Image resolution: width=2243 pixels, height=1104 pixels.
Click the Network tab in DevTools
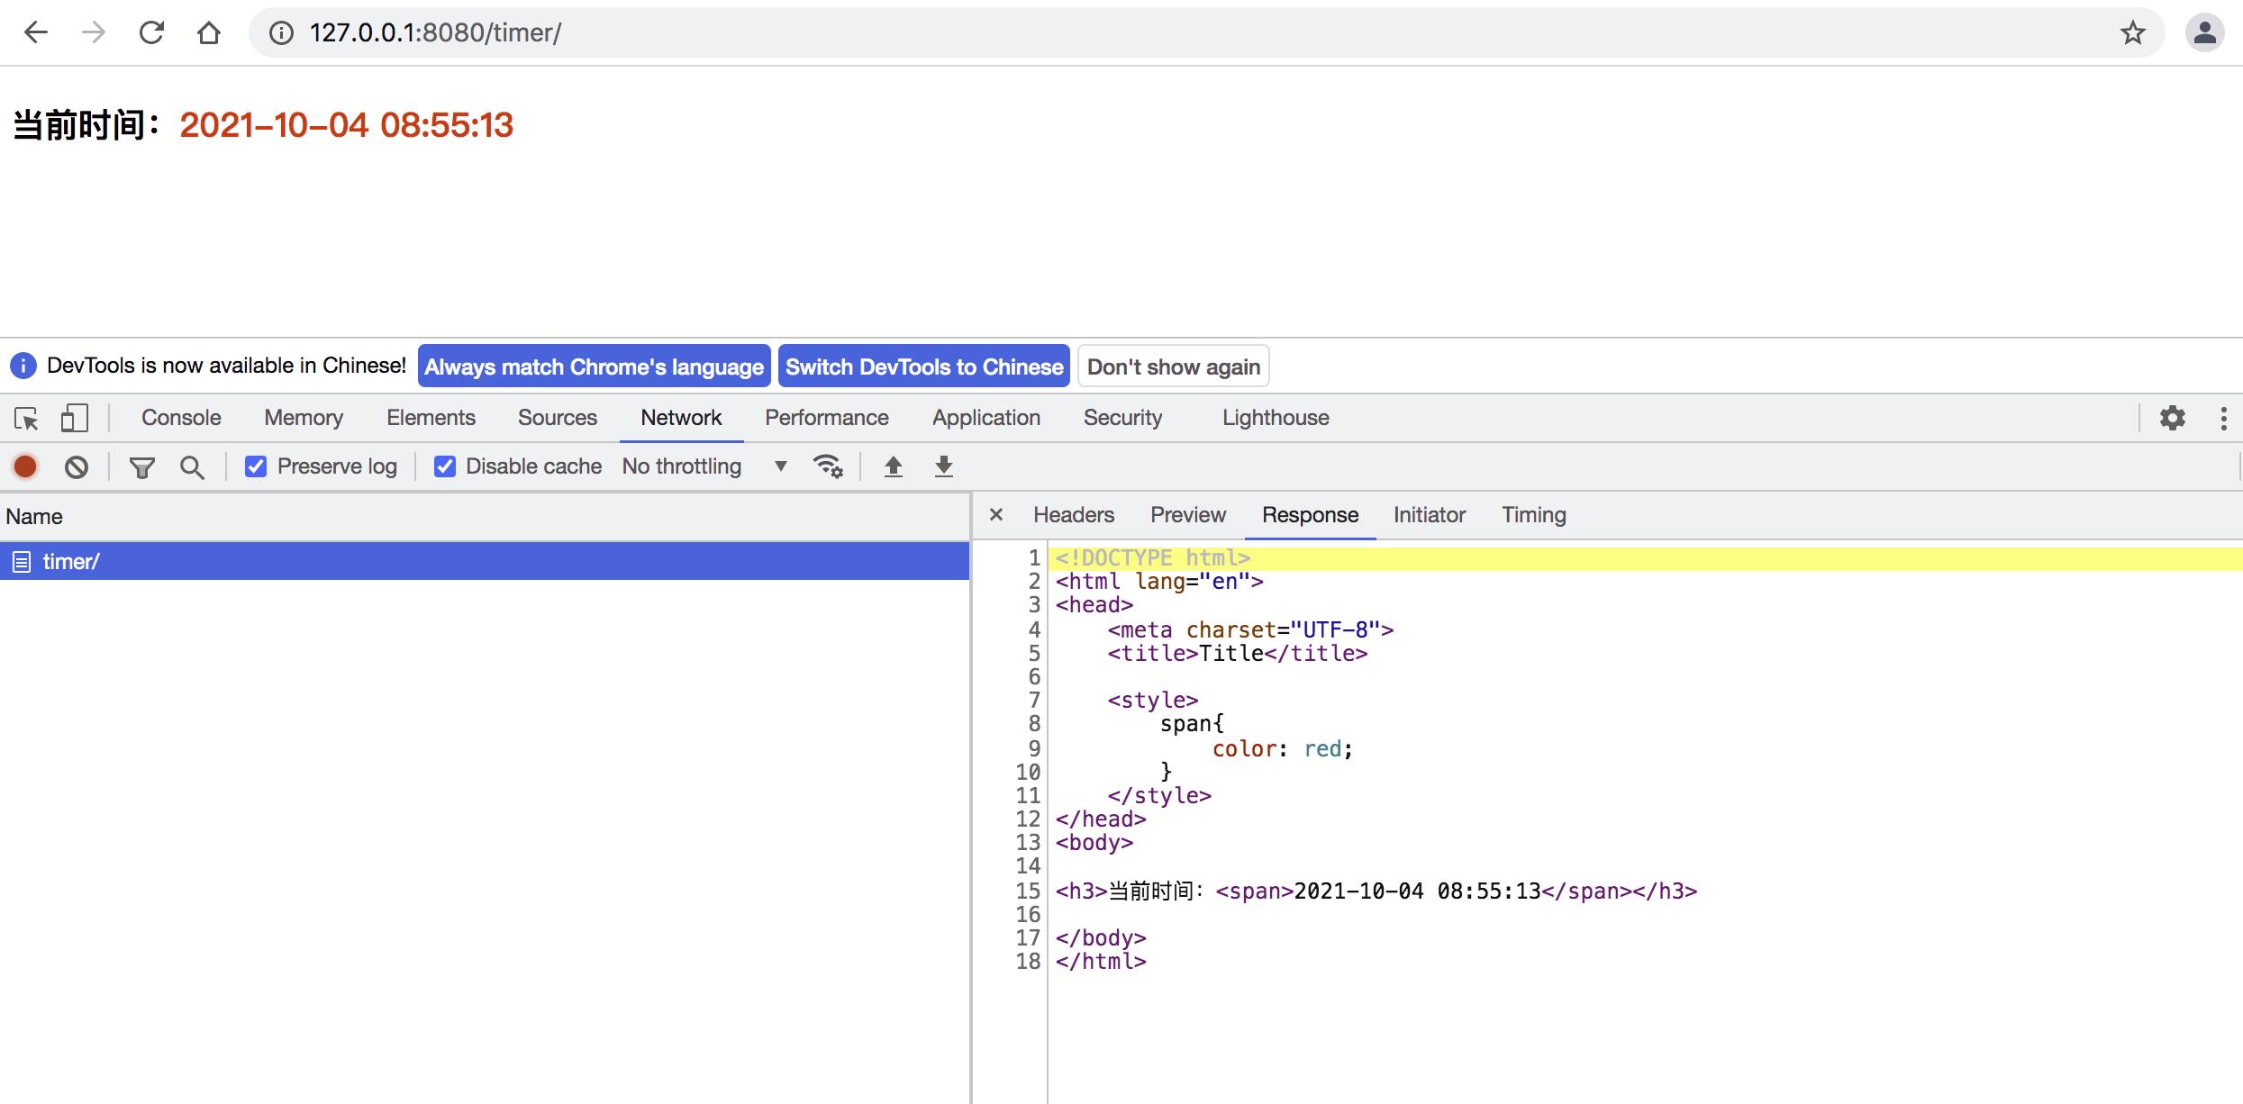click(681, 418)
